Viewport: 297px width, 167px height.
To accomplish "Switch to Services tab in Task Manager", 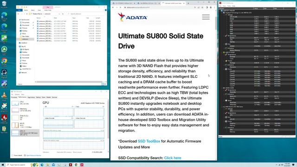I will point(55,97).
